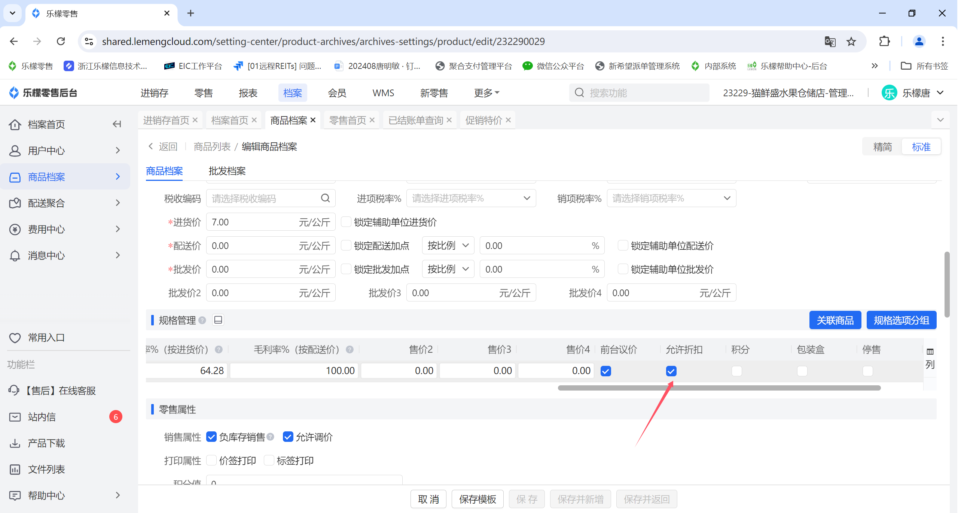This screenshot has height=513, width=958.
Task: Click the 保存模板 button
Action: tap(478, 499)
